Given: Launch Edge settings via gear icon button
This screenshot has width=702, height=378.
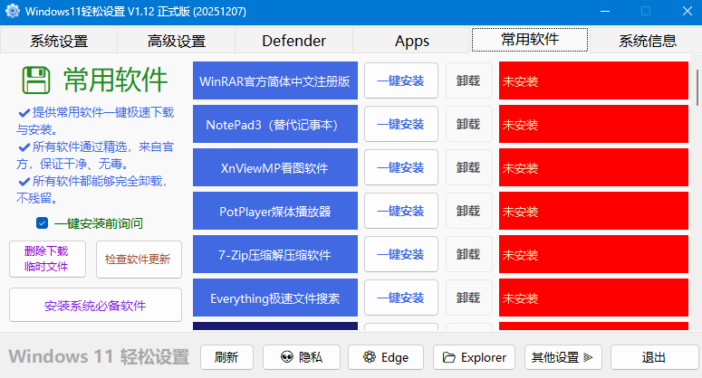Looking at the screenshot, I should (x=386, y=357).
